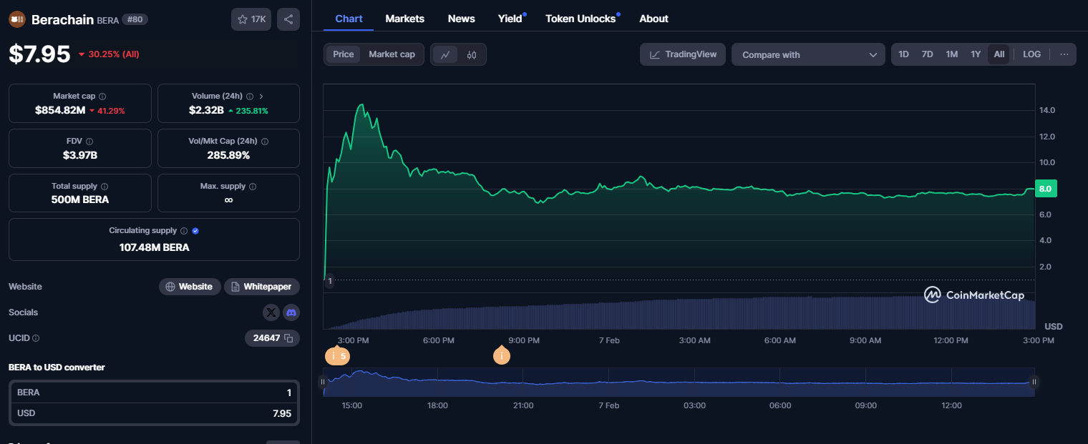Viewport: 1088px width, 444px height.
Task: Click the $2.32B volume value
Action: click(206, 110)
